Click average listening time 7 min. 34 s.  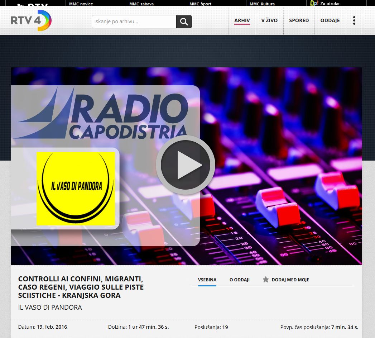coord(345,327)
